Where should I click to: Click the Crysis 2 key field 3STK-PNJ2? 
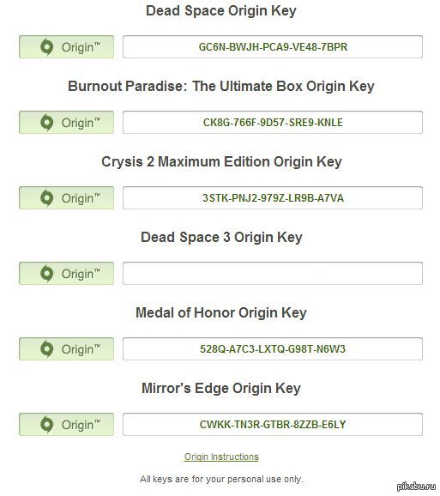point(273,198)
